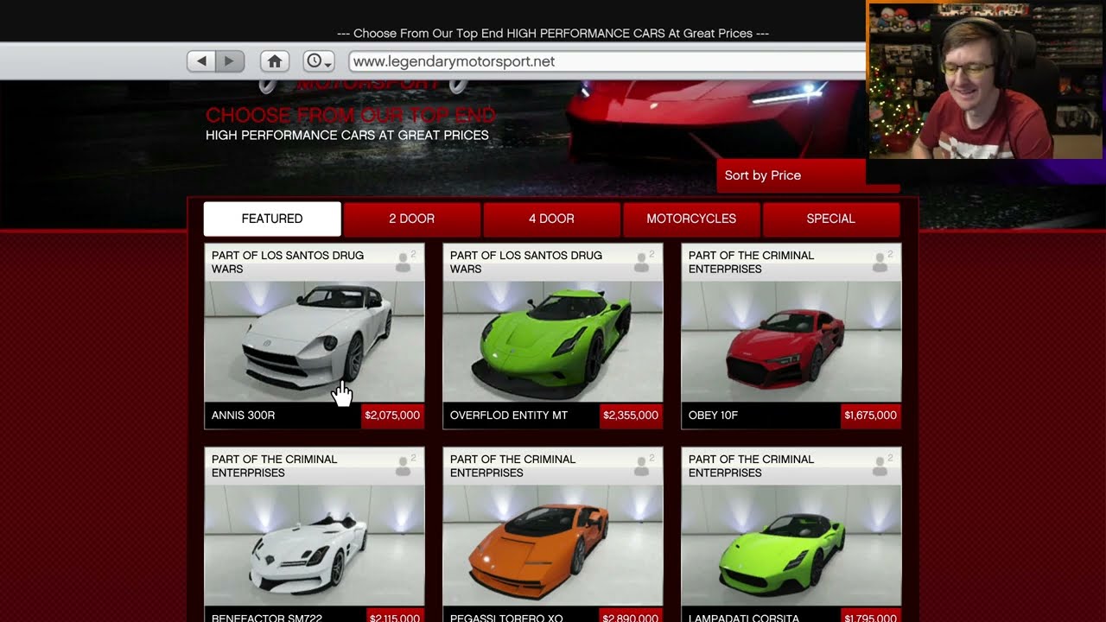Open the SPECIAL tab
The width and height of the screenshot is (1106, 622).
(x=830, y=219)
